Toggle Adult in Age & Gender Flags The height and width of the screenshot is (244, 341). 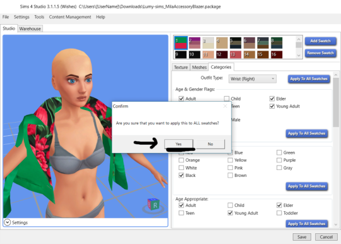(x=181, y=99)
